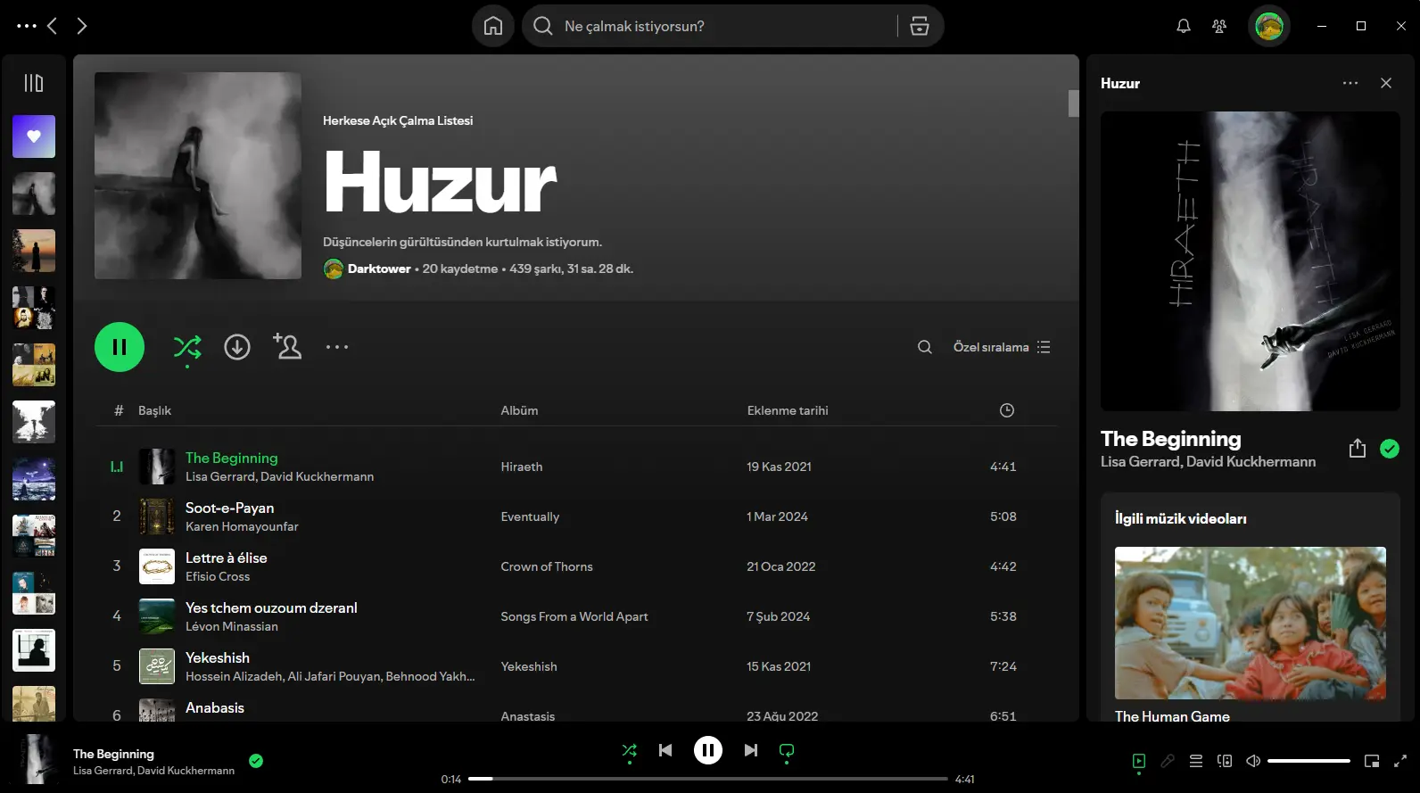Open the Hiraeth album link

[522, 467]
